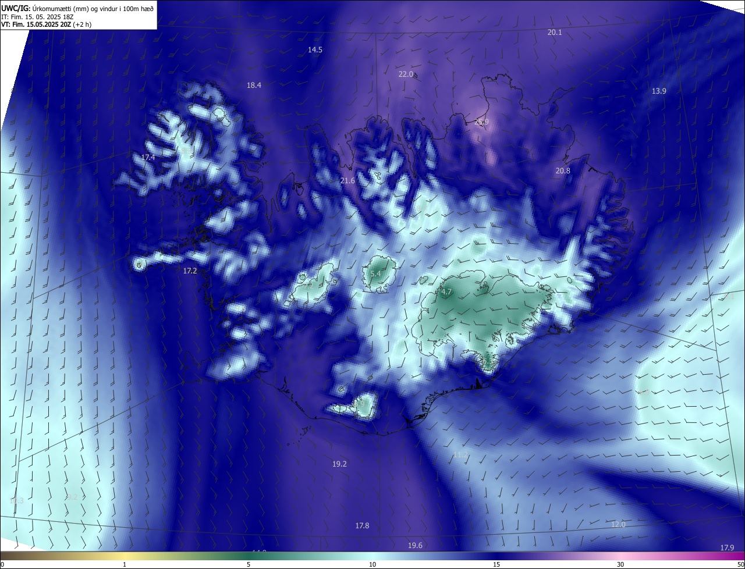
Task: Click the color scale tick label 0
Action: [2, 564]
